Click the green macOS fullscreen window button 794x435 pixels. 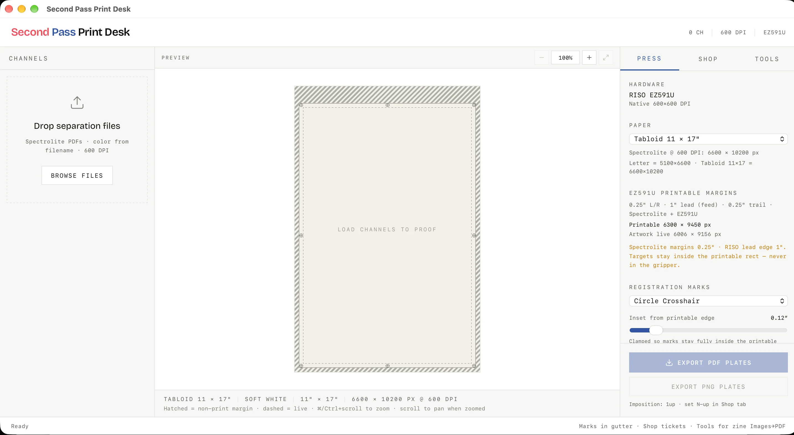34,9
